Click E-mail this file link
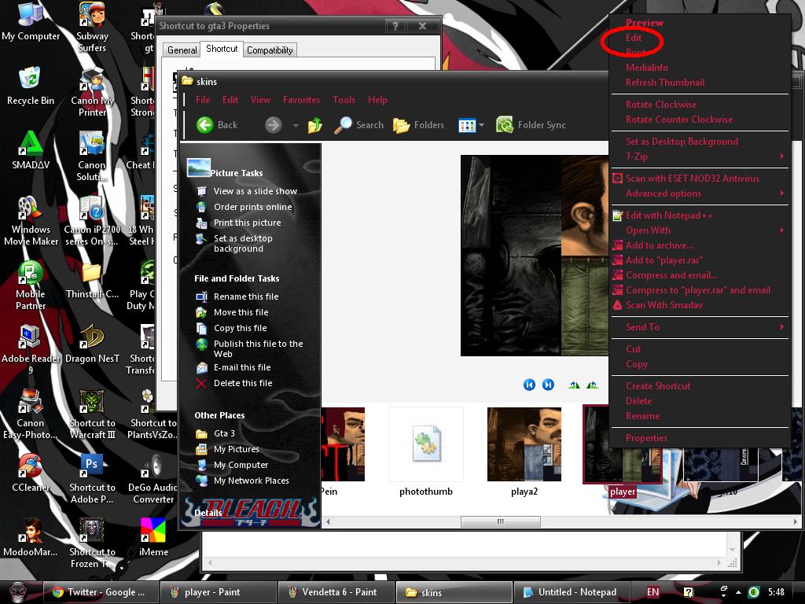The height and width of the screenshot is (604, 805). (242, 367)
